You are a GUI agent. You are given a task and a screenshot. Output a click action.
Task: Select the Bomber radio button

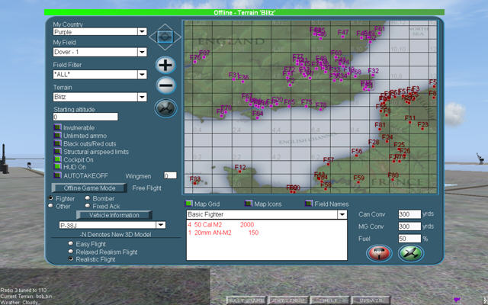87,198
